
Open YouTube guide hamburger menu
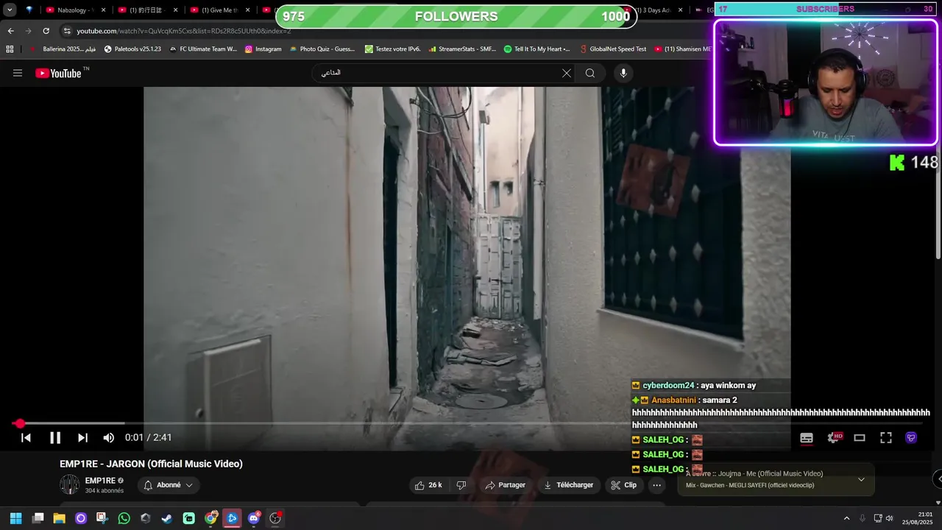click(18, 73)
